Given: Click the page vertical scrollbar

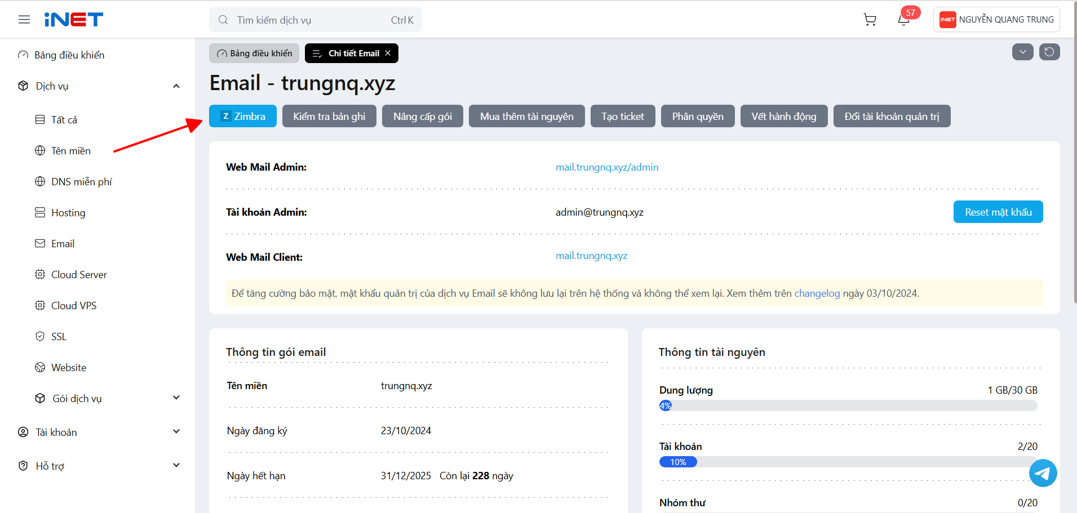Looking at the screenshot, I should pyautogui.click(x=1074, y=152).
